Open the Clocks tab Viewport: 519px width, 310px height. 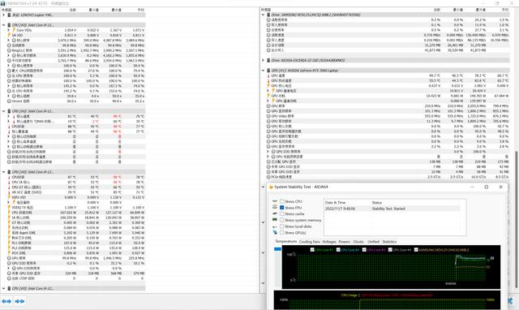coord(358,242)
